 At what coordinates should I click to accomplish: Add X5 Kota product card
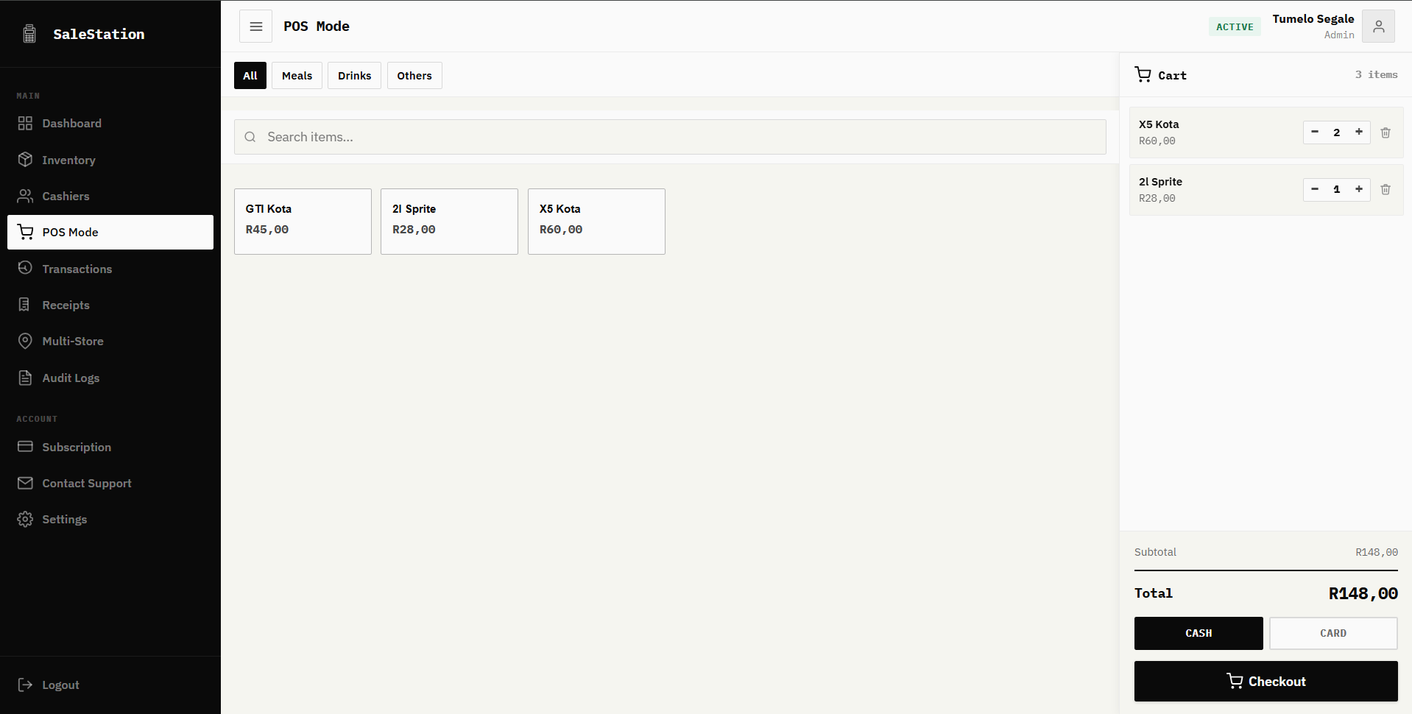click(596, 222)
